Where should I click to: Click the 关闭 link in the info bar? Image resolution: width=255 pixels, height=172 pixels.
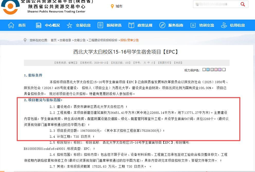[178, 63]
